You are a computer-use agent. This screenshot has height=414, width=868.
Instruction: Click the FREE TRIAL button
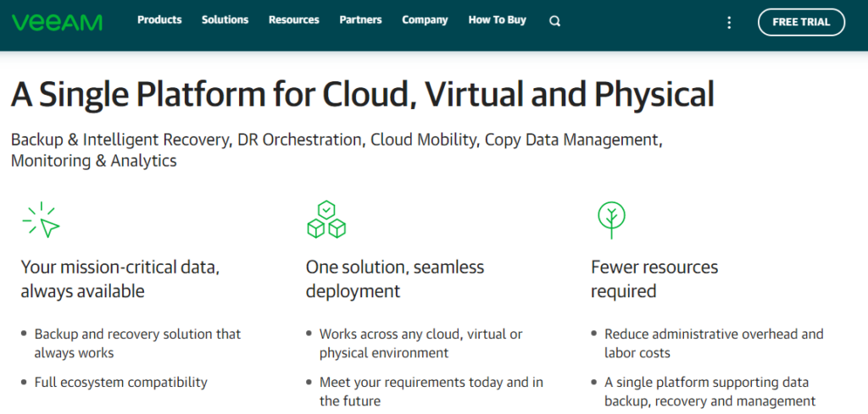pyautogui.click(x=801, y=22)
